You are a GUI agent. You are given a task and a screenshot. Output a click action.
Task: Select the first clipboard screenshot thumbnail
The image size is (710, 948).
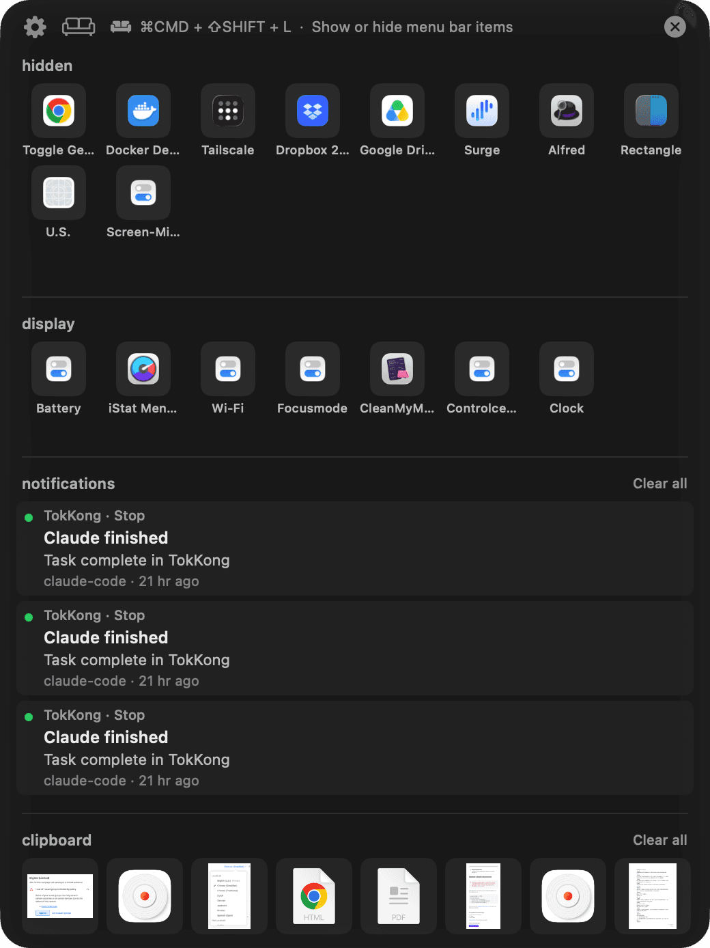pyautogui.click(x=60, y=896)
